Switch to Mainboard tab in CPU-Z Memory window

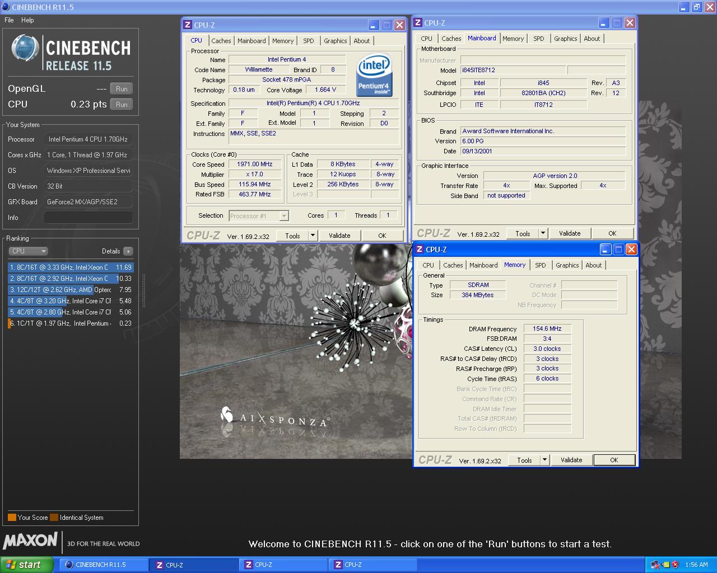tap(483, 265)
